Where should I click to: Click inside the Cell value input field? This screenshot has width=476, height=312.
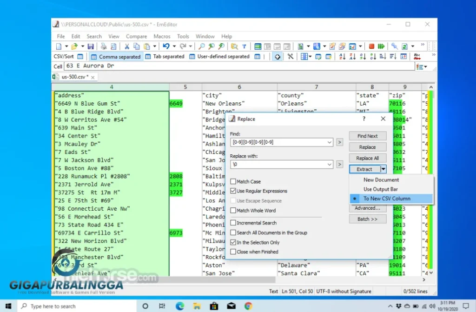coord(186,66)
